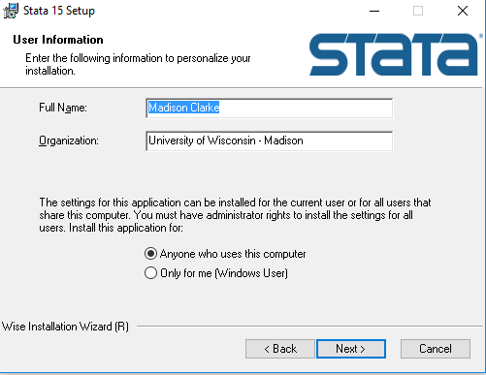Choose Only for me (Windows User)
The height and width of the screenshot is (375, 486).
point(150,273)
